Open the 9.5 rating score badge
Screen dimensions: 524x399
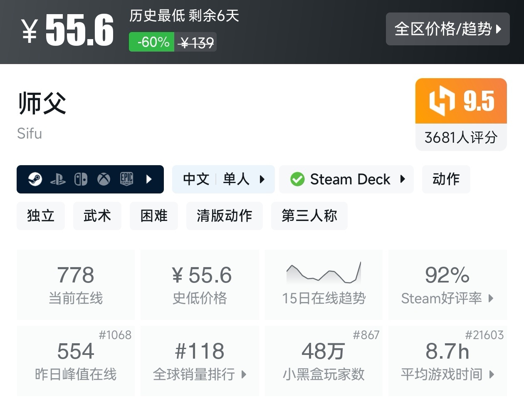click(461, 101)
